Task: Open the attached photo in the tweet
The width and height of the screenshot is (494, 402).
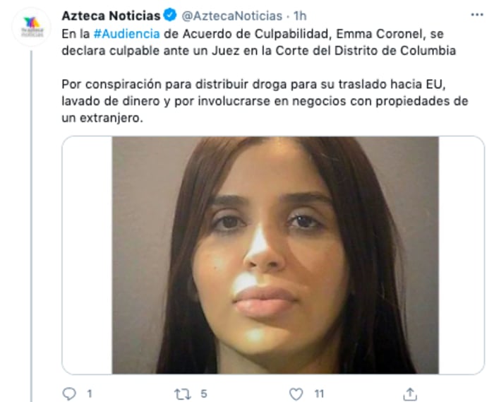Action: [275, 255]
